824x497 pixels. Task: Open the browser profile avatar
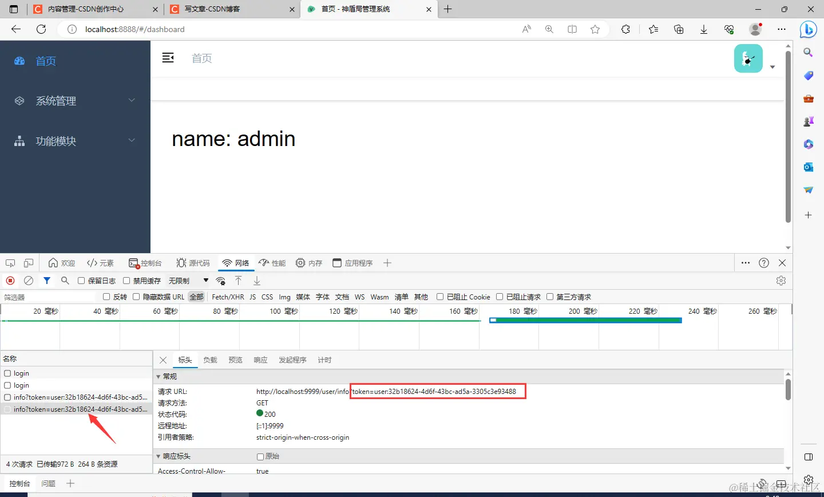(x=755, y=29)
